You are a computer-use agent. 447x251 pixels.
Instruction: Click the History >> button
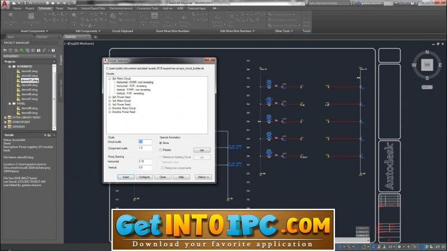(x=203, y=177)
